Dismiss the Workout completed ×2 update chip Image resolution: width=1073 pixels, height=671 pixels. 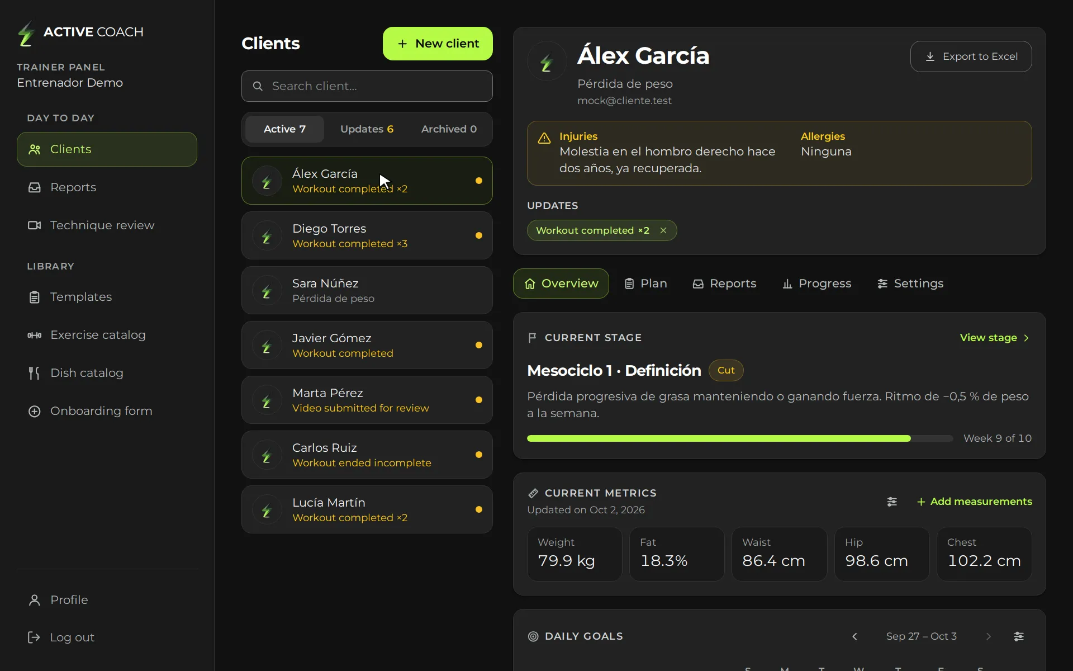[663, 230]
